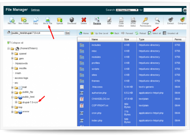The image size is (190, 135).
Task: Select the etc tree item
Action: (16, 83)
